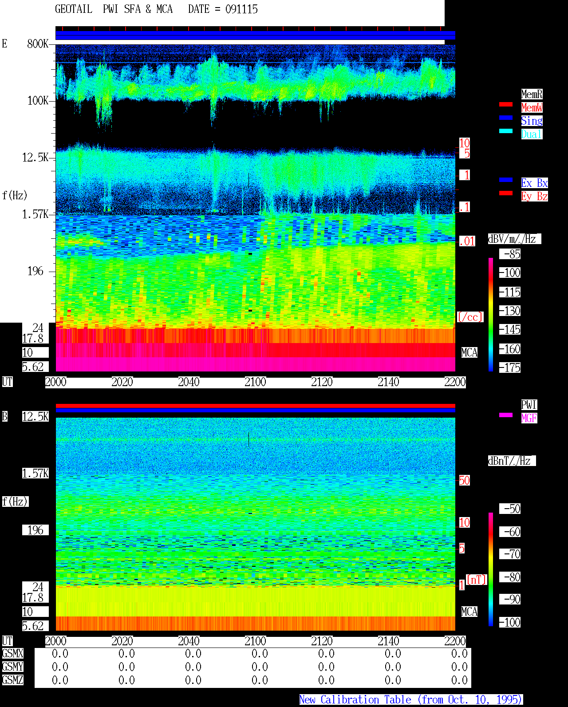Click the f(Hz) axis label on E panel
568x707 pixels.
pyautogui.click(x=15, y=196)
